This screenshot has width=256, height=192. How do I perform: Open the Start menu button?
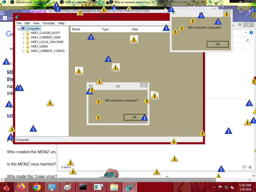[6, 187]
